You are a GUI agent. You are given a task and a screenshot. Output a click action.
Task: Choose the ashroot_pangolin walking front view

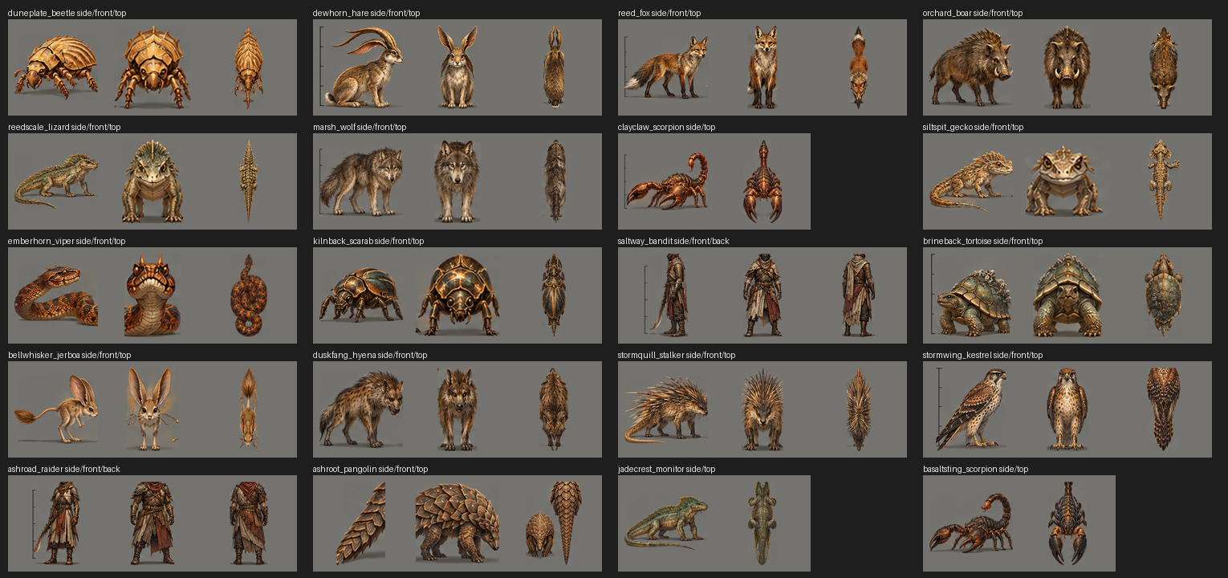(x=457, y=523)
